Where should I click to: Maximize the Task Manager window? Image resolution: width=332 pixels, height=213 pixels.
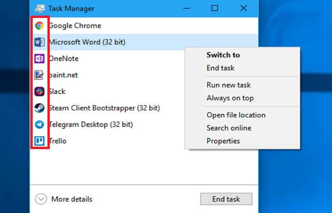(215, 8)
